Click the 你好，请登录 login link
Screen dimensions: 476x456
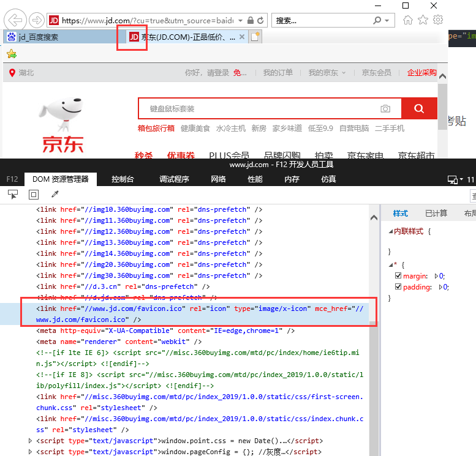coord(207,73)
